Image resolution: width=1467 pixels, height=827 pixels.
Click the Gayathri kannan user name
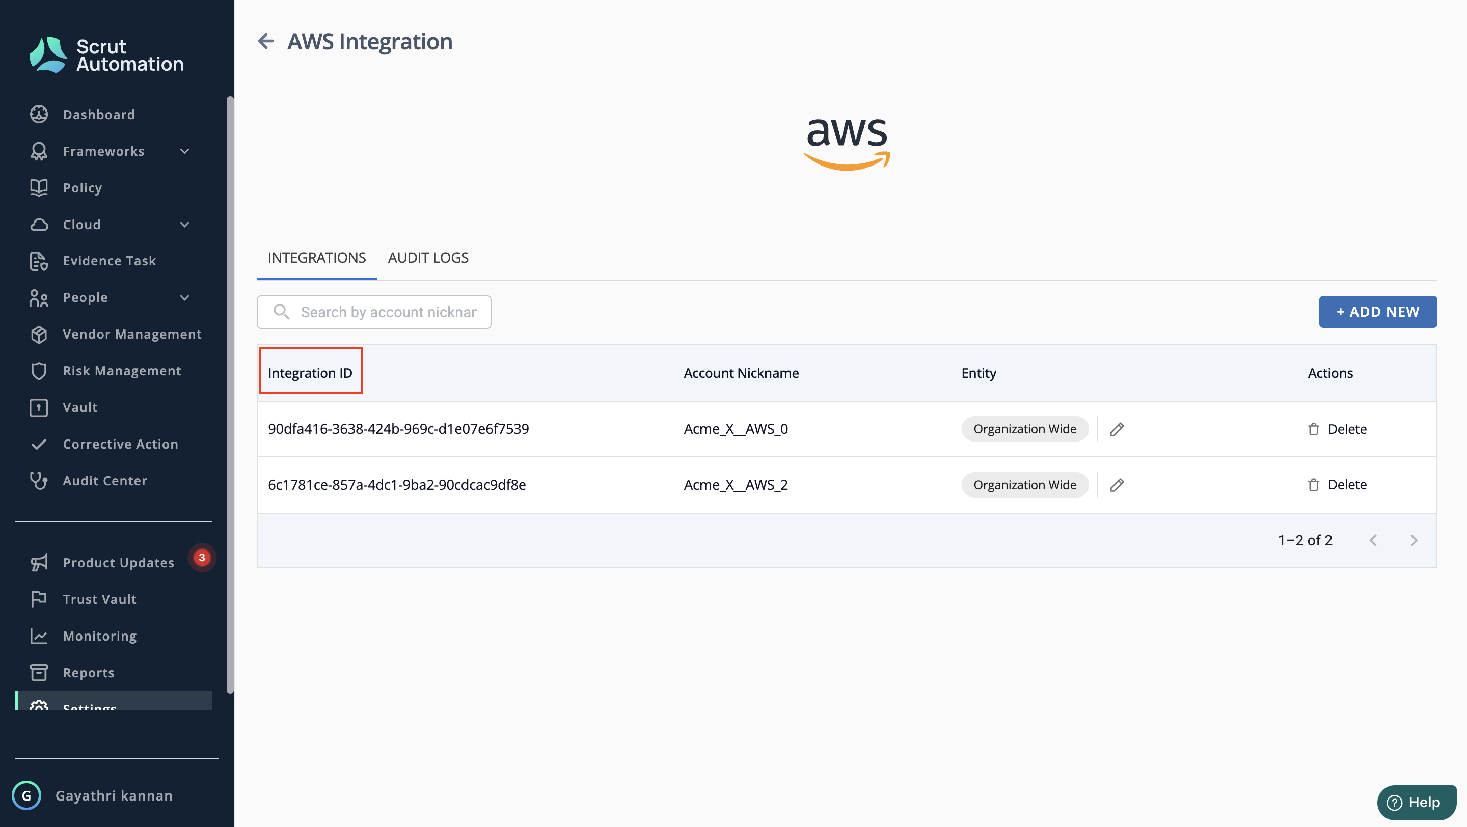(x=113, y=795)
